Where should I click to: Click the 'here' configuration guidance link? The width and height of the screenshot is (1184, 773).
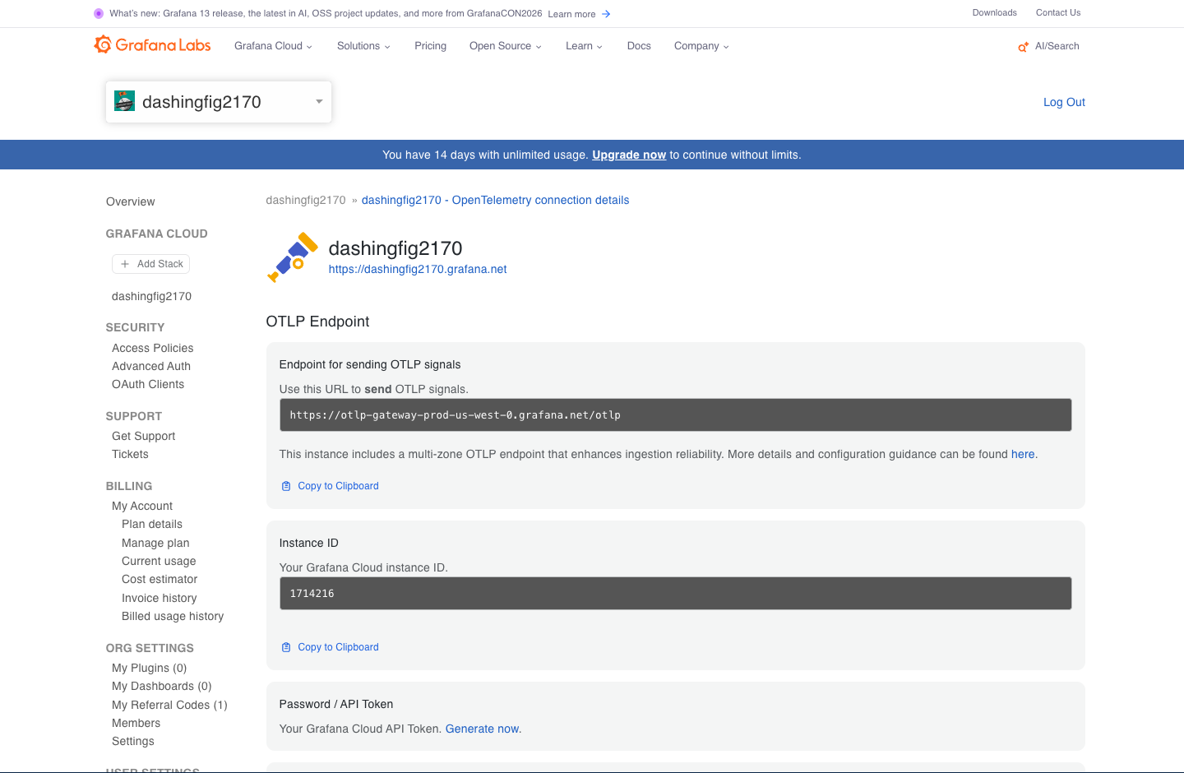tap(1023, 454)
